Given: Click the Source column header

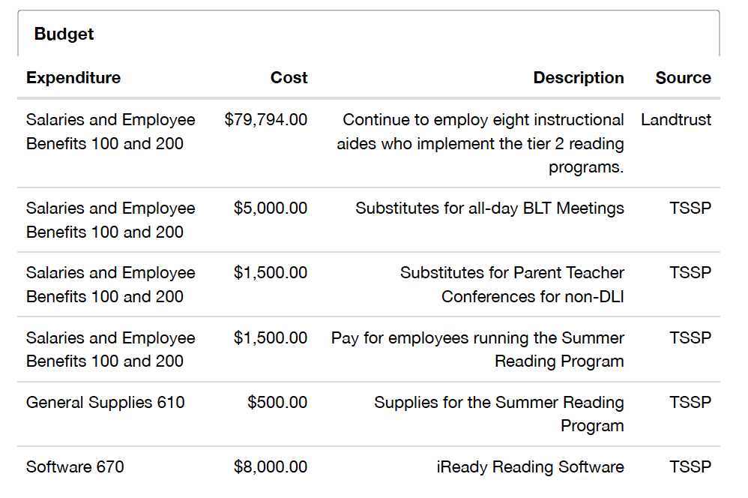Looking at the screenshot, I should point(683,77).
